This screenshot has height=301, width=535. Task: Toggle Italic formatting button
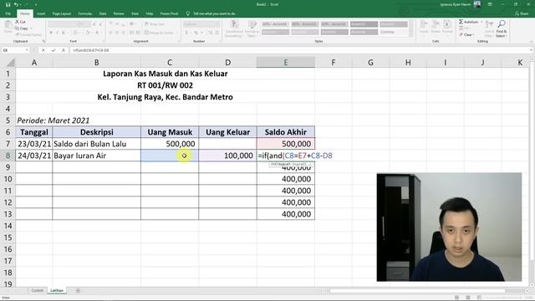[57, 33]
